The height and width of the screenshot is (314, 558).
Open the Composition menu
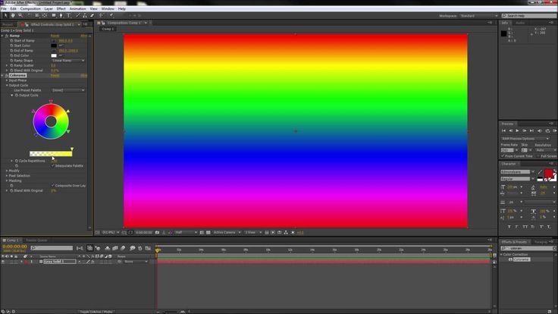[30, 8]
